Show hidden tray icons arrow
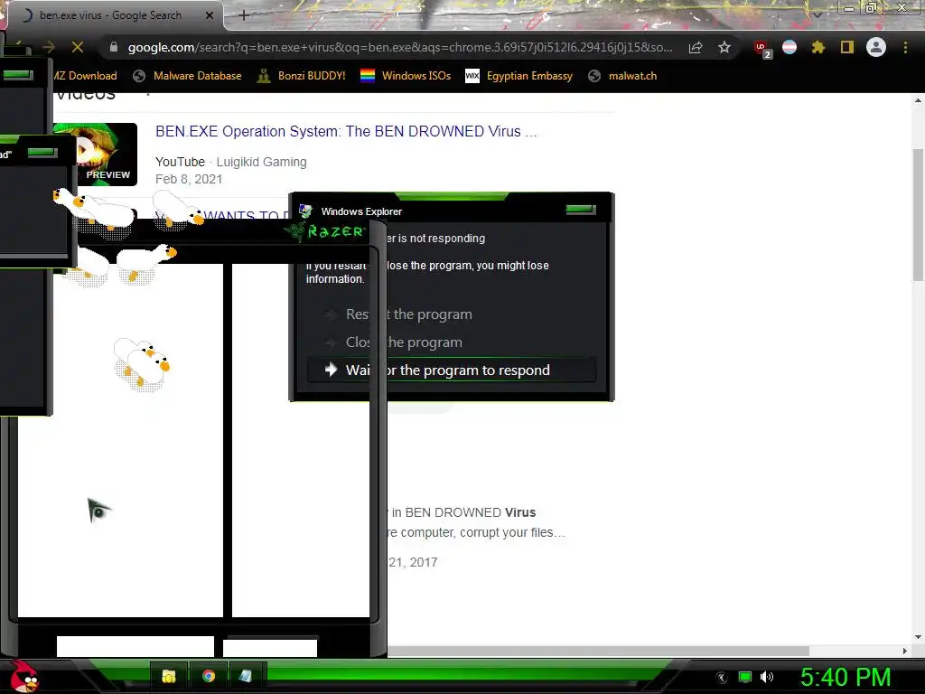925x694 pixels. (x=721, y=678)
